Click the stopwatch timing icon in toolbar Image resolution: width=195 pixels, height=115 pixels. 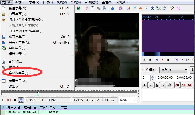152,8
